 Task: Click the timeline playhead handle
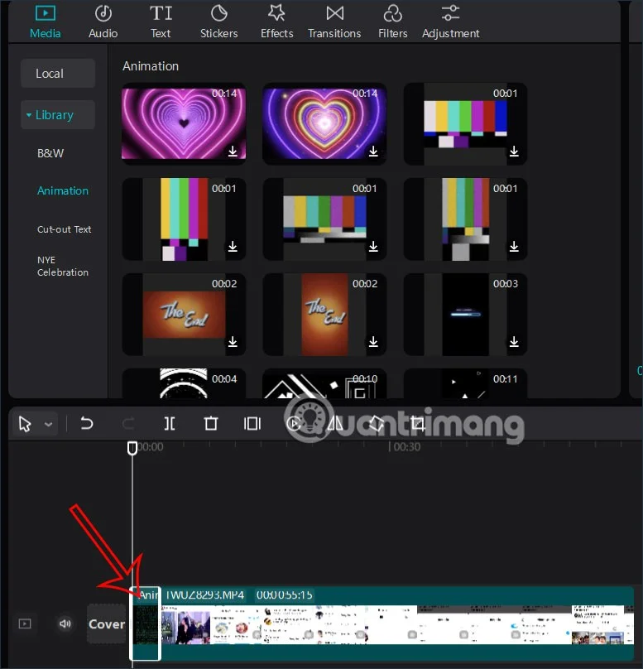(132, 447)
